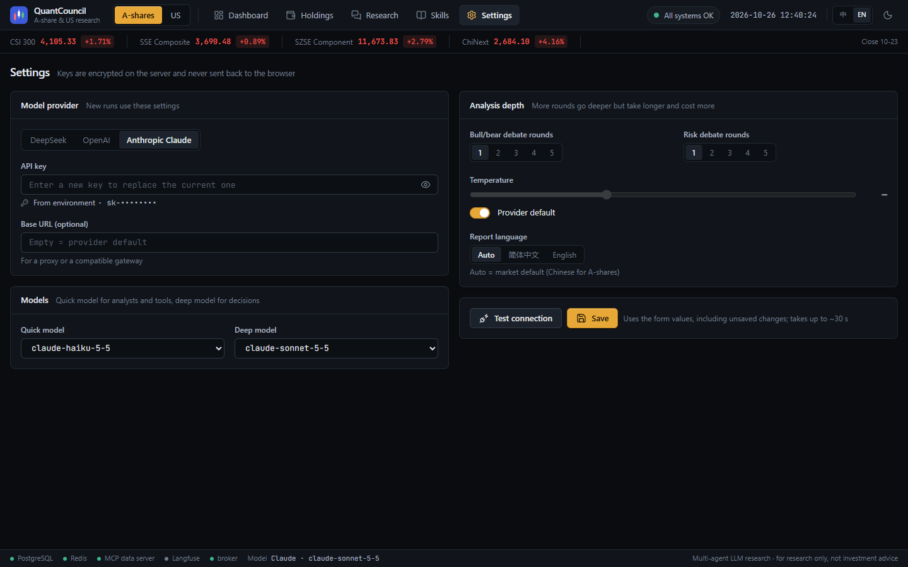Click the Settings gear nav item
Screen dimensions: 908x567
click(489, 15)
